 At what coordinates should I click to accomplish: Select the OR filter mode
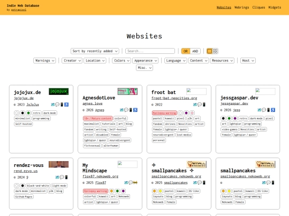[186, 51]
